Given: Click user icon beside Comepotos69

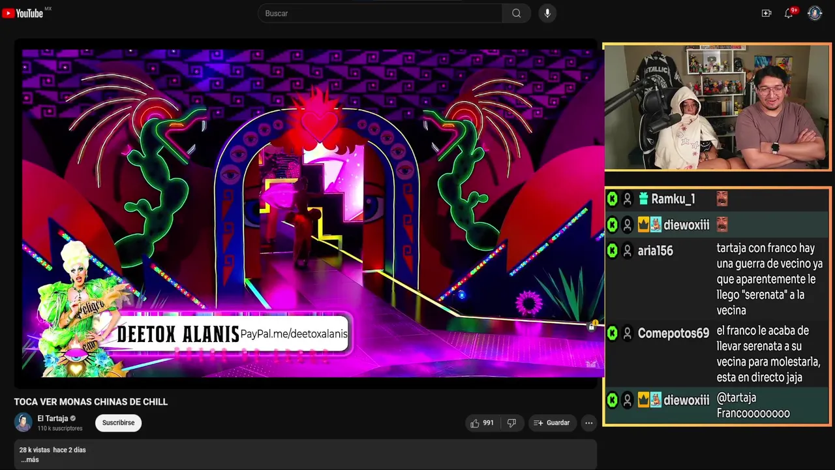Looking at the screenshot, I should pos(628,334).
